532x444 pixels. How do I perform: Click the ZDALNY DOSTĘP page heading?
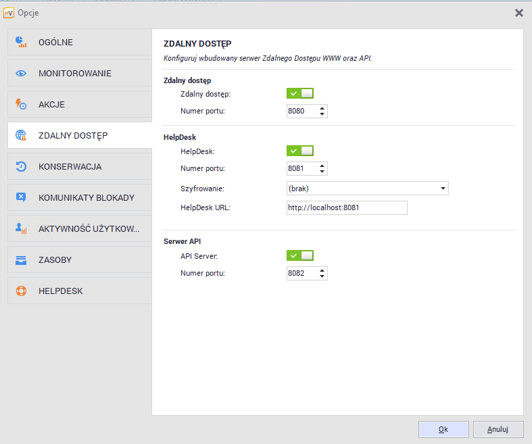coord(197,44)
